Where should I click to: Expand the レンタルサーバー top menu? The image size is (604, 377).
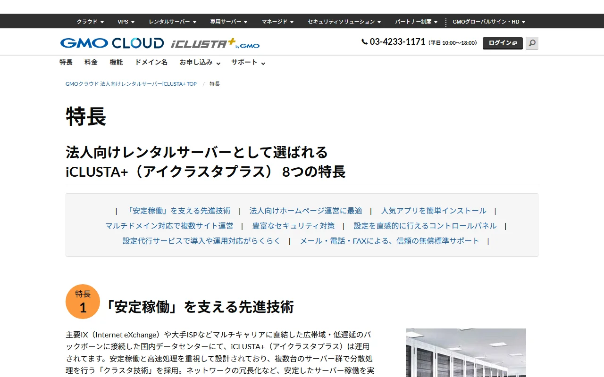tap(173, 22)
